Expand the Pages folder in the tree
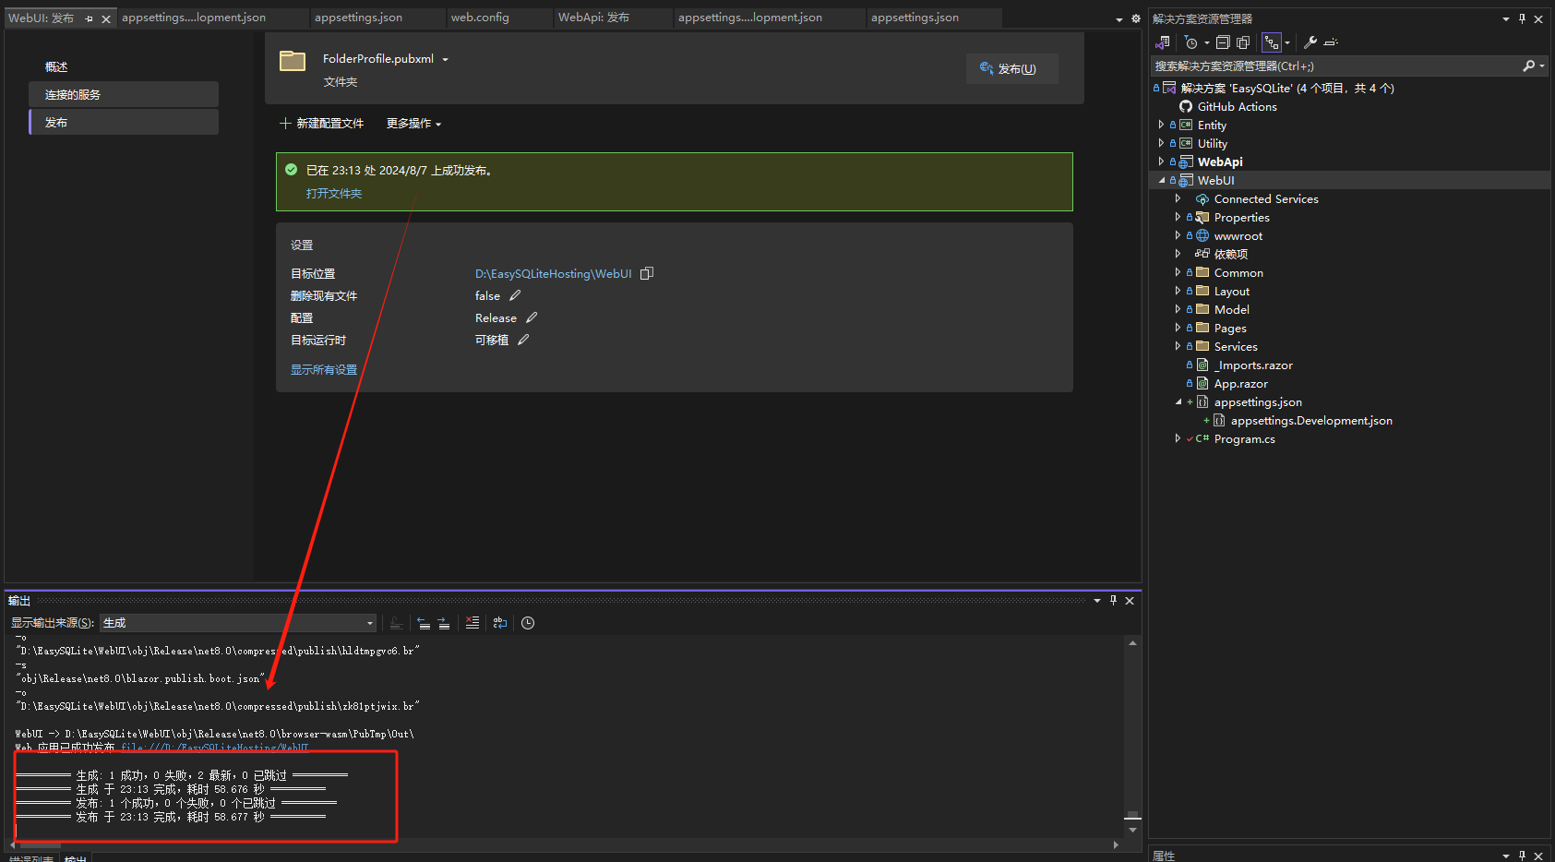This screenshot has height=862, width=1555. tap(1178, 328)
